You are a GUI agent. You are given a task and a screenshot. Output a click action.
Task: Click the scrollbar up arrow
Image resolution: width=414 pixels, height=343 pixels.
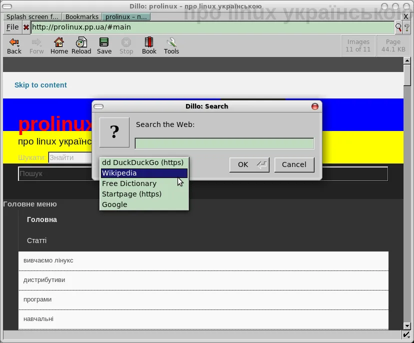[x=407, y=60]
